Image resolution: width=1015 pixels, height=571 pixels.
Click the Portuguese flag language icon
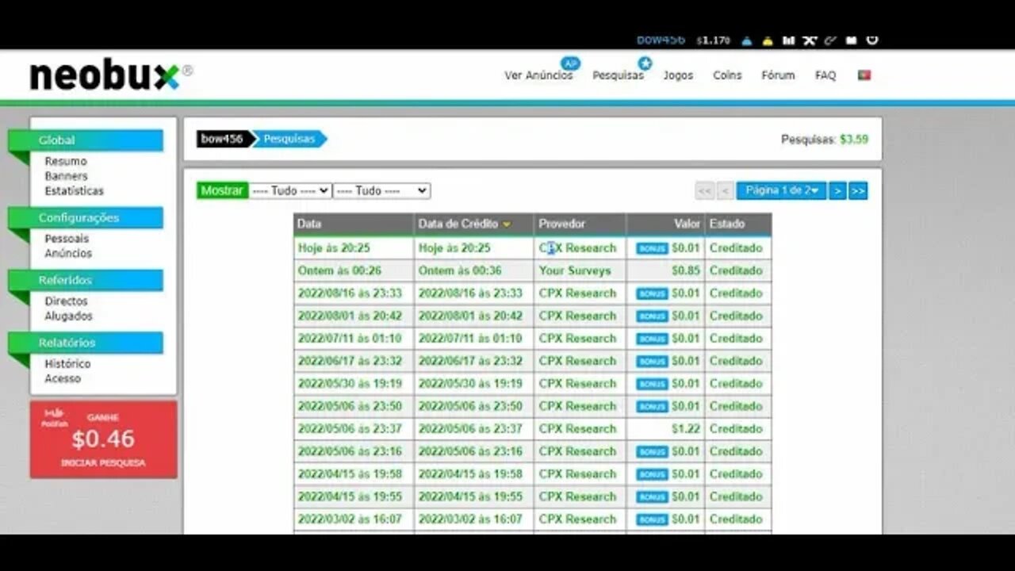864,75
